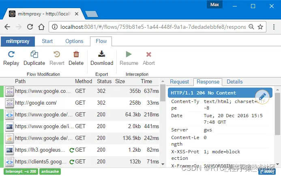Switch to the Options tab
Image resolution: width=281 pixels, height=176 pixels.
(74, 41)
